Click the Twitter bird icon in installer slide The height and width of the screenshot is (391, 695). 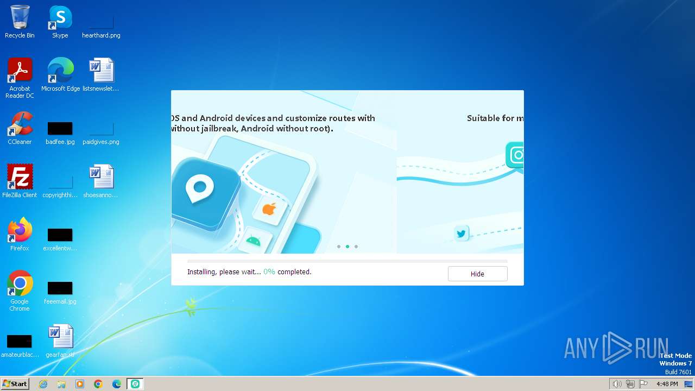pyautogui.click(x=461, y=234)
